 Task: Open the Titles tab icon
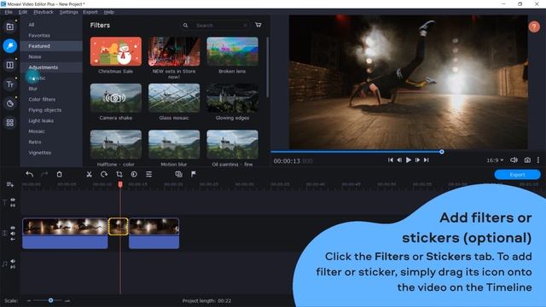[x=9, y=84]
